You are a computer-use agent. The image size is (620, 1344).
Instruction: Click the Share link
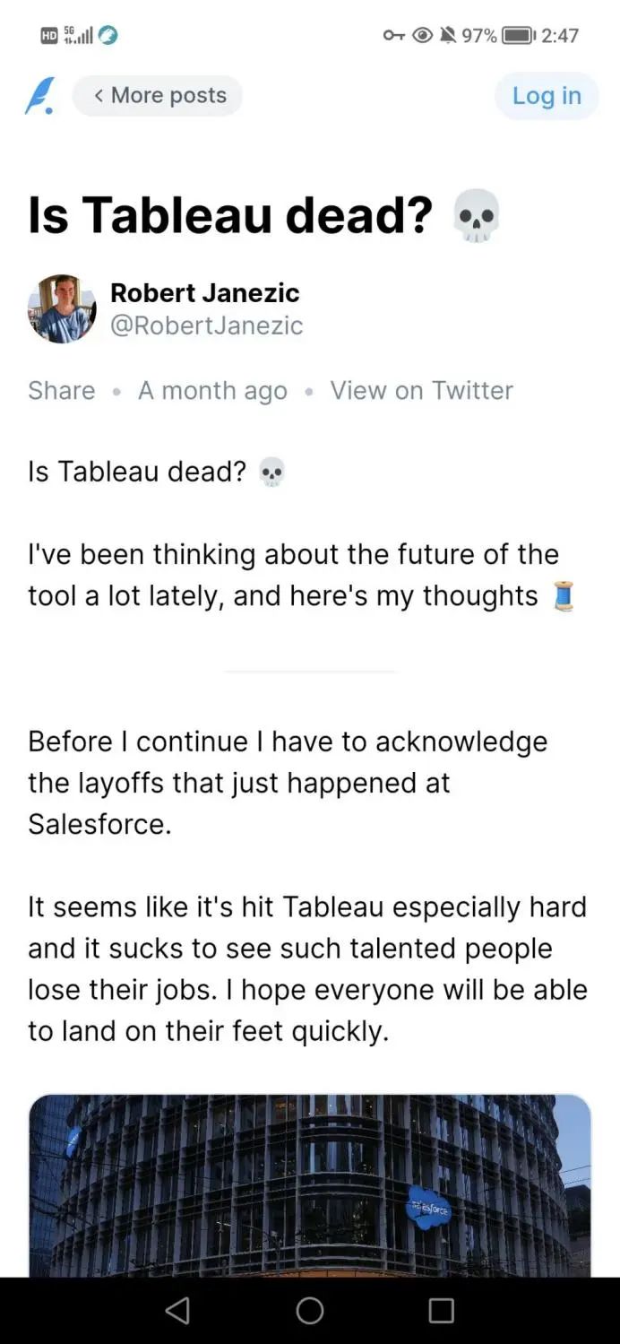click(61, 391)
